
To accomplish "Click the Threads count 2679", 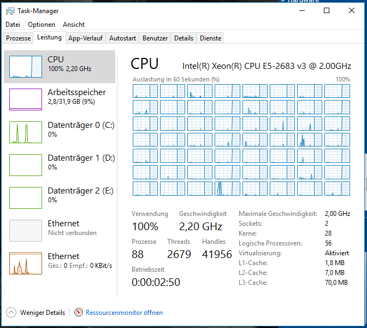I will [x=179, y=254].
